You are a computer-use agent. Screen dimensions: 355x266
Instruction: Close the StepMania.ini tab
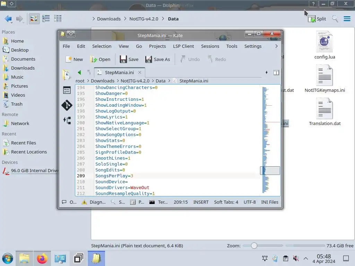tap(140, 72)
